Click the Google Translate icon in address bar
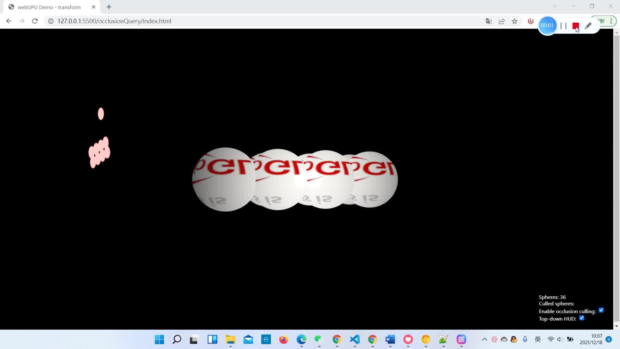This screenshot has width=620, height=349. 489,21
